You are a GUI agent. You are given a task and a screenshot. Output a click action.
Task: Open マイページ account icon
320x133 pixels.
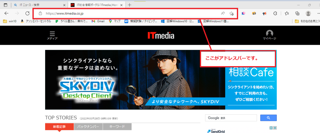coord(270,35)
